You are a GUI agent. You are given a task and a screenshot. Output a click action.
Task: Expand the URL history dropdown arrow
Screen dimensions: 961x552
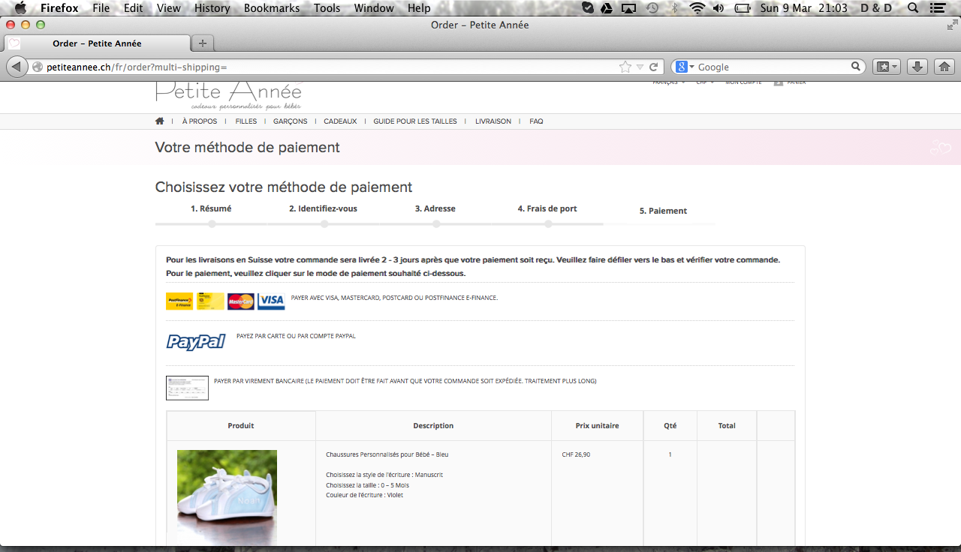pyautogui.click(x=640, y=67)
